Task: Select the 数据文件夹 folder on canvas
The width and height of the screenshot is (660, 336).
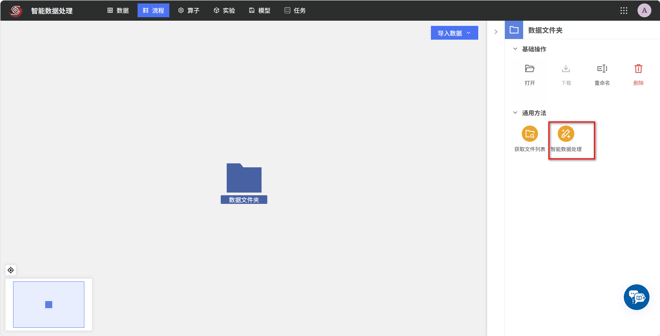Action: tap(244, 178)
